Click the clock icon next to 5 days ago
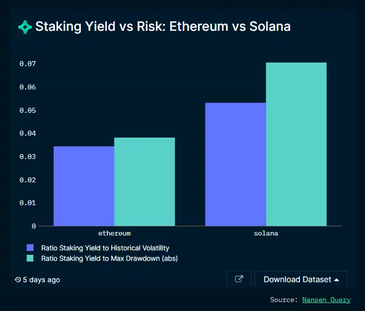 18,280
